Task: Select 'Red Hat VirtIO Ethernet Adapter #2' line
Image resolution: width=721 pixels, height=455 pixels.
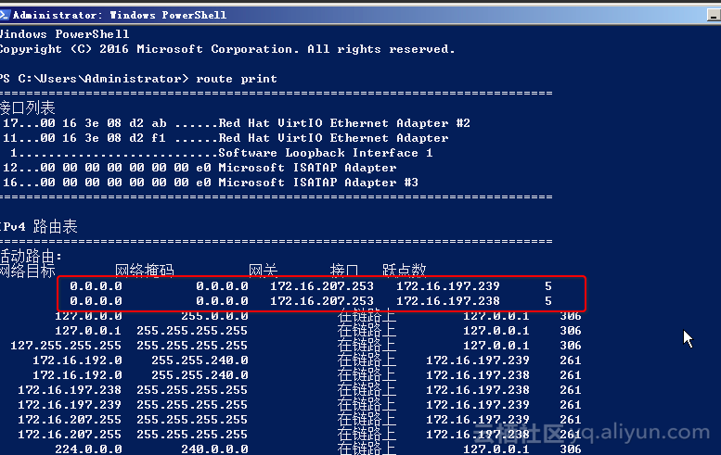Action: click(x=237, y=123)
